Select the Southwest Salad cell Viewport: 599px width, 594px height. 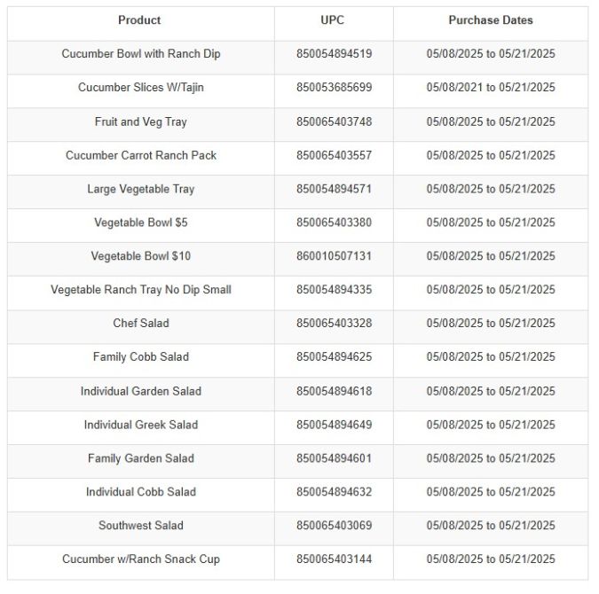(x=141, y=526)
